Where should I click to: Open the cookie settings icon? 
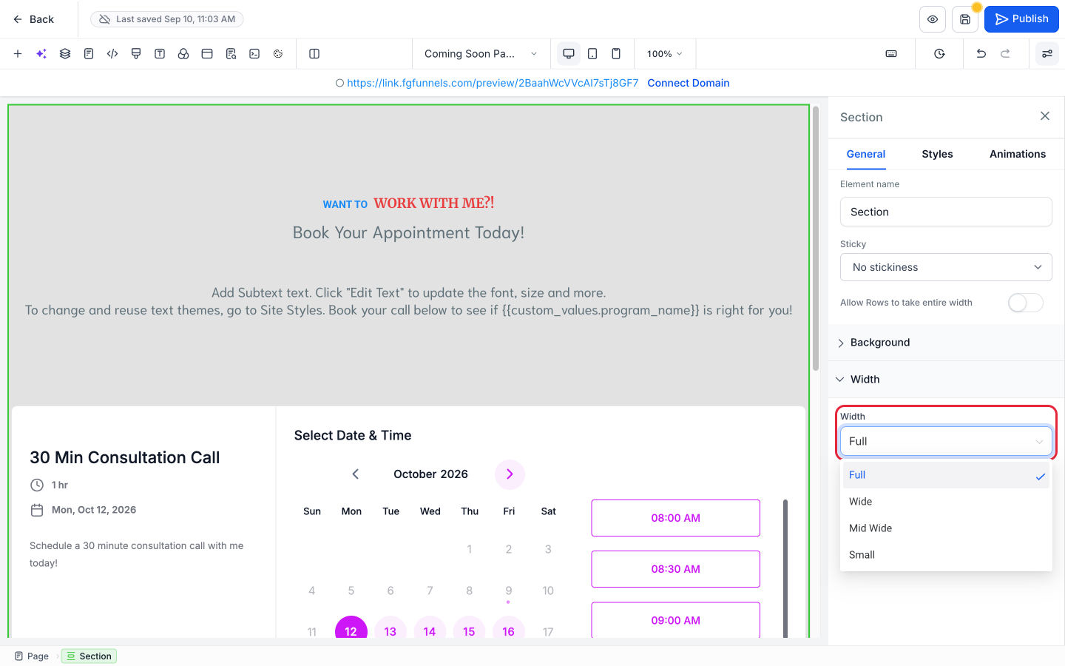pos(278,53)
